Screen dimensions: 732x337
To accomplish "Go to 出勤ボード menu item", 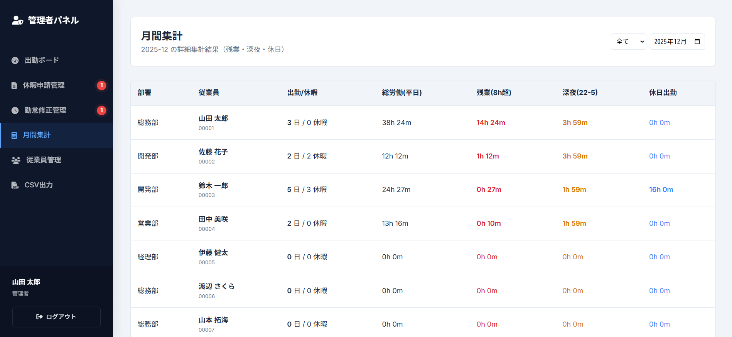I will [x=42, y=60].
